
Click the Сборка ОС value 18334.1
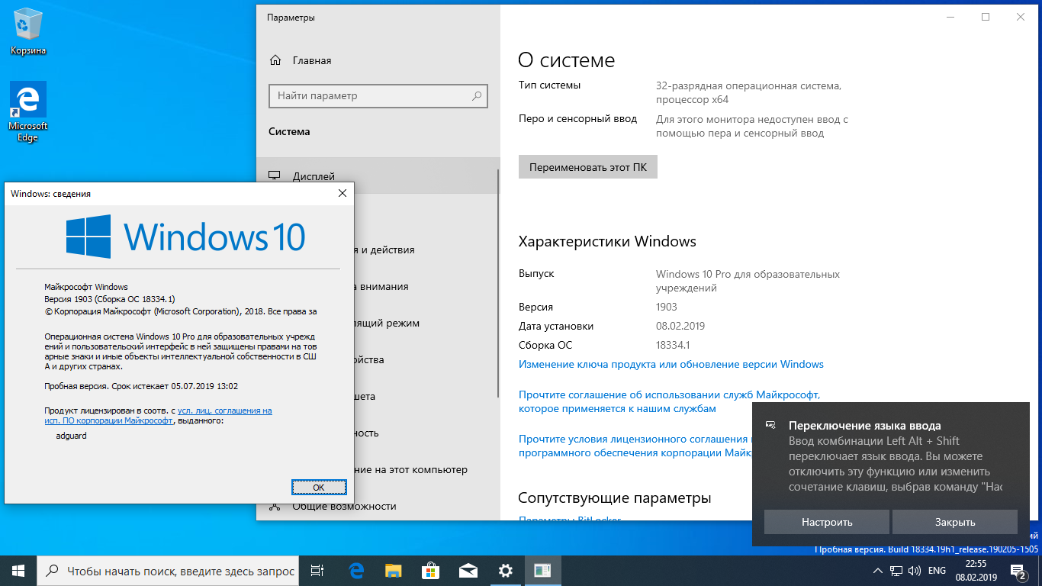click(x=673, y=345)
